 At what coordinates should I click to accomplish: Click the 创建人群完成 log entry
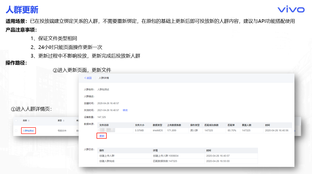coord(107,161)
